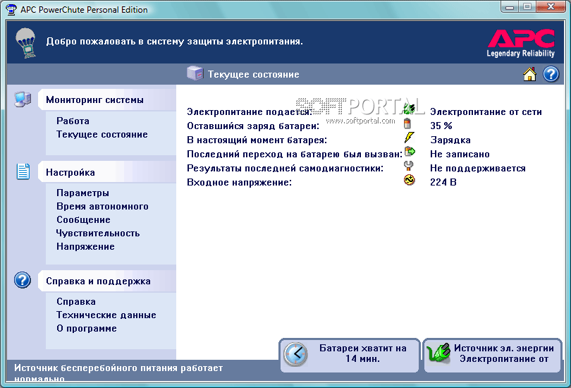Viewport: 571px width, 388px height.
Task: Click the Электропитание подается label
Action: tap(250, 112)
